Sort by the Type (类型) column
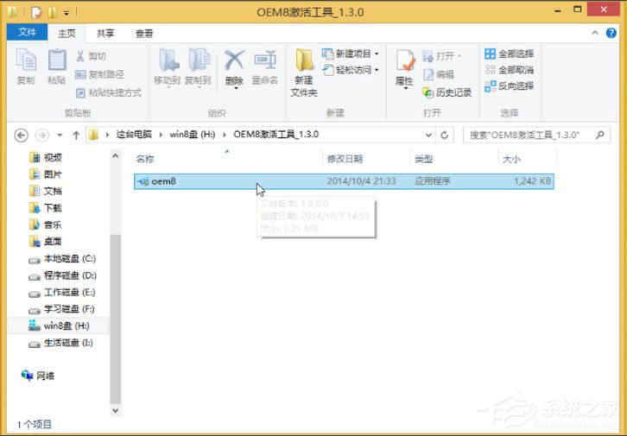The width and height of the screenshot is (627, 436). [454, 159]
